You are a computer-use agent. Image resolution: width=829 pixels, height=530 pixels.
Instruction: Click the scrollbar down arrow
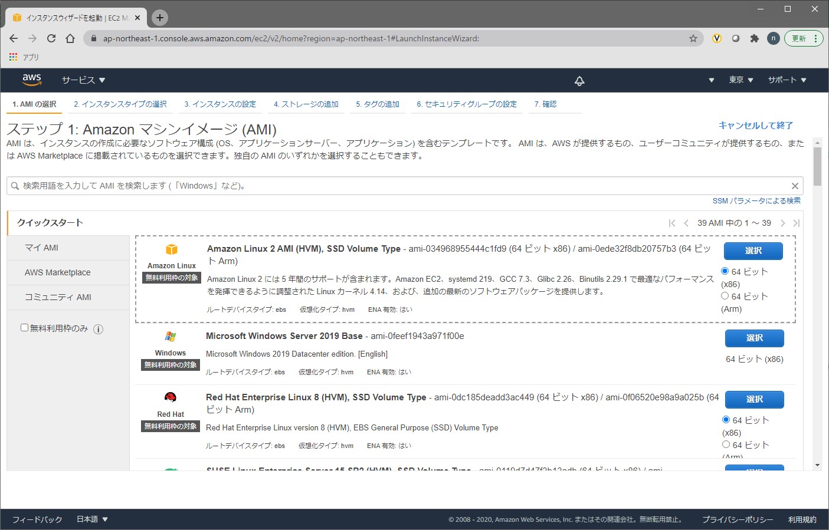coord(817,465)
